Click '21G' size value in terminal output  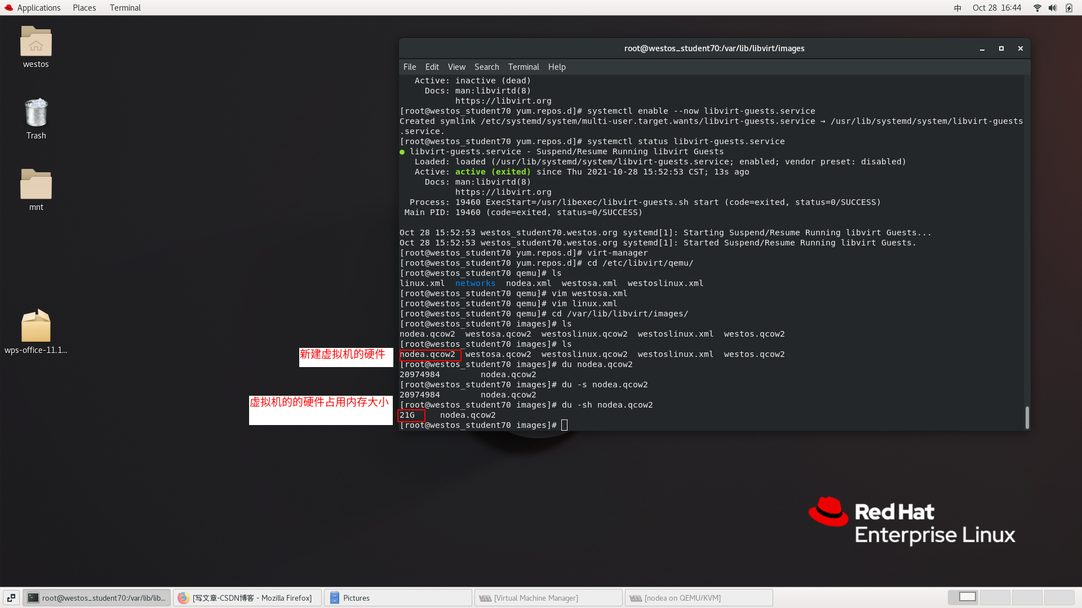pyautogui.click(x=407, y=415)
